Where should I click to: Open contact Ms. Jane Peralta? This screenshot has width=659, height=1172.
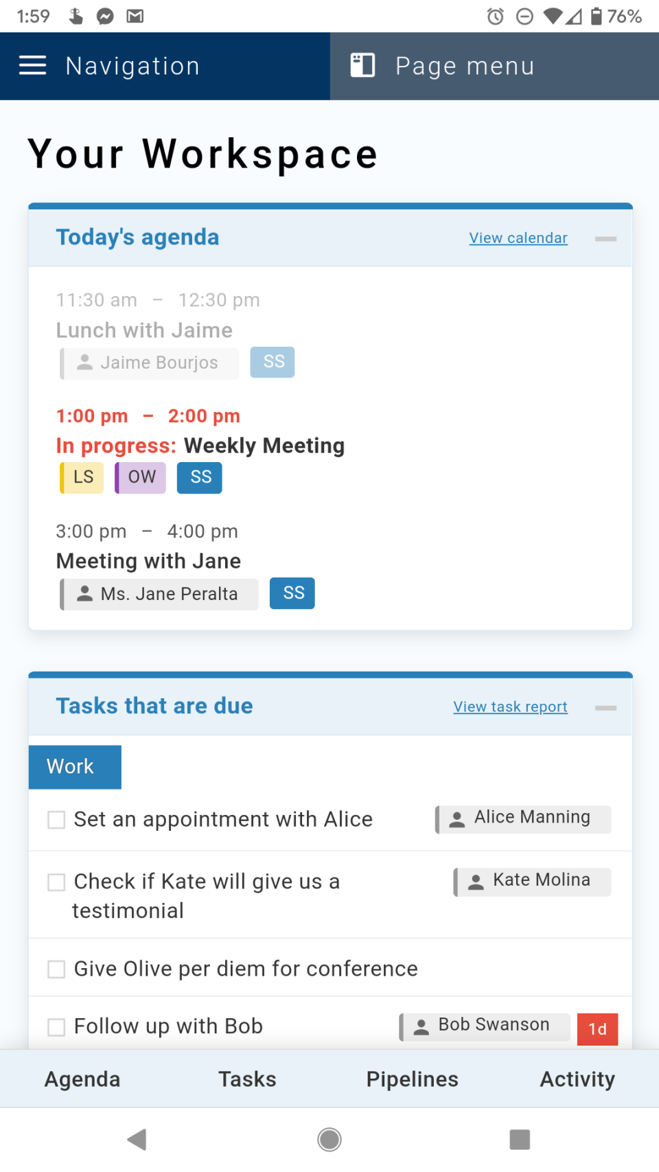tap(159, 594)
